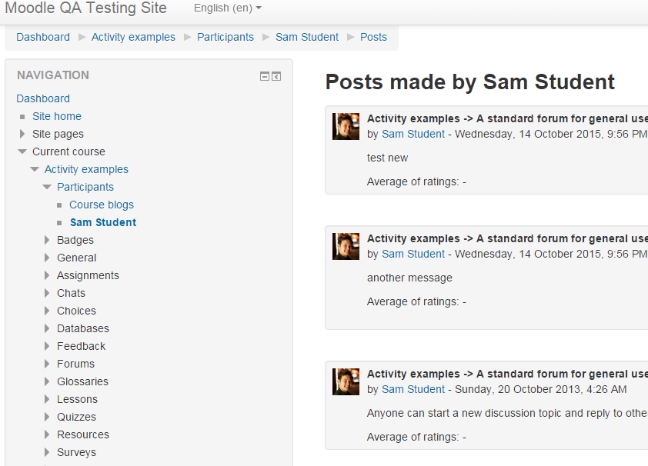Open the English (en) language menu

[x=228, y=8]
